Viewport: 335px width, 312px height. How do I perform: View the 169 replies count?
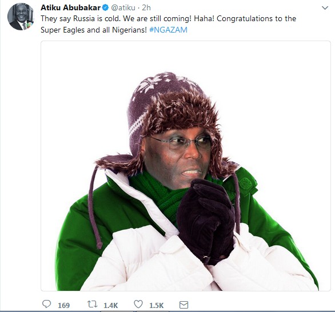pyautogui.click(x=63, y=305)
